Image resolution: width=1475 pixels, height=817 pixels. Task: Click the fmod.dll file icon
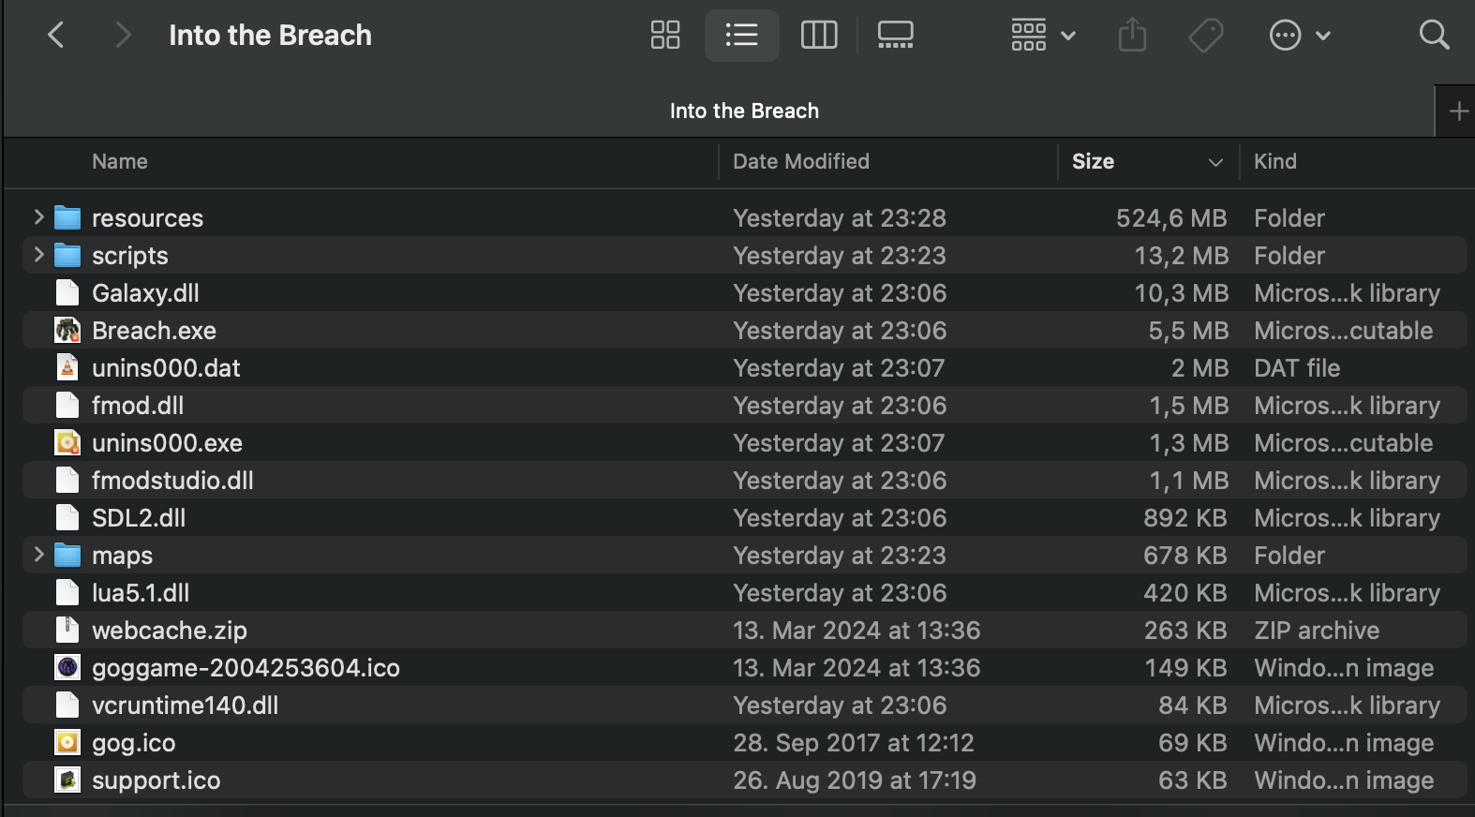click(x=67, y=405)
